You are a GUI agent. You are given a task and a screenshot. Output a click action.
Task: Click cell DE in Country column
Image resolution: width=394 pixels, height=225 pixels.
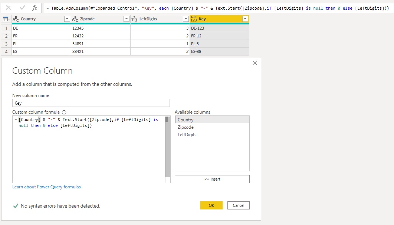pyautogui.click(x=42, y=28)
